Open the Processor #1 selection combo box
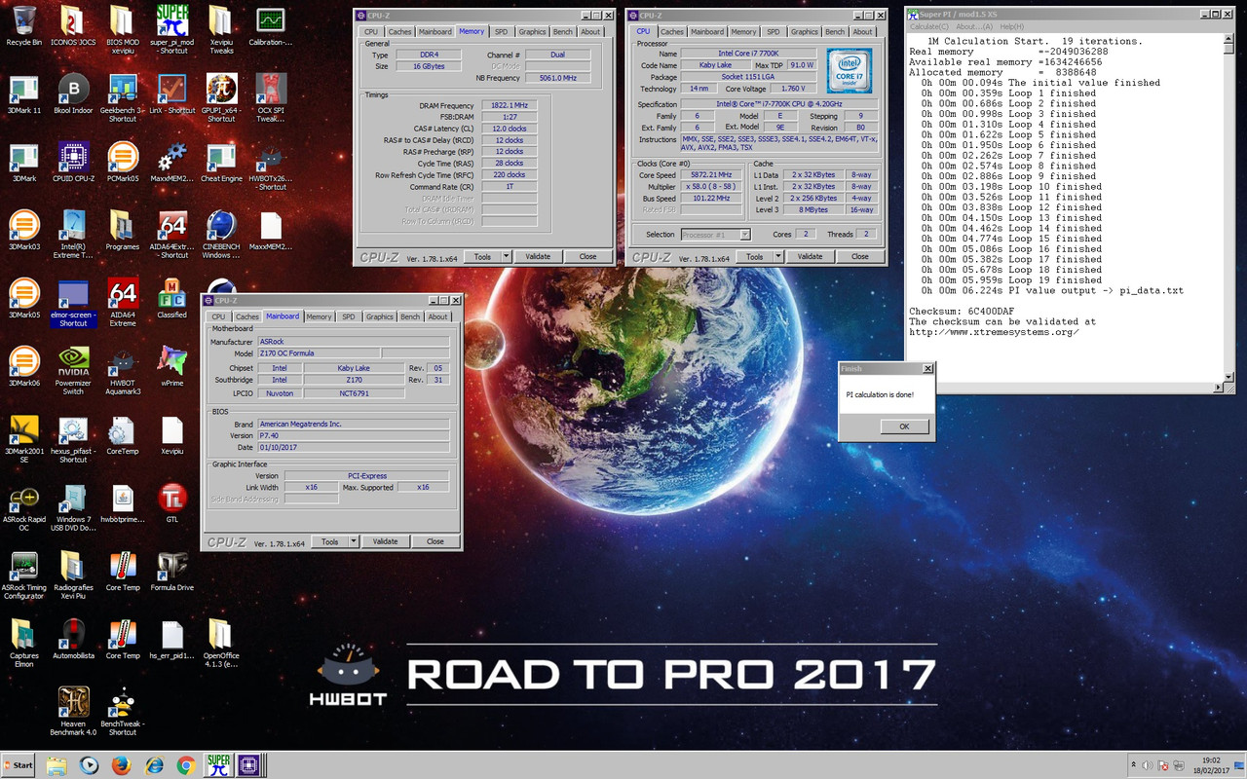Viewport: 1247px width, 779px height. click(715, 235)
